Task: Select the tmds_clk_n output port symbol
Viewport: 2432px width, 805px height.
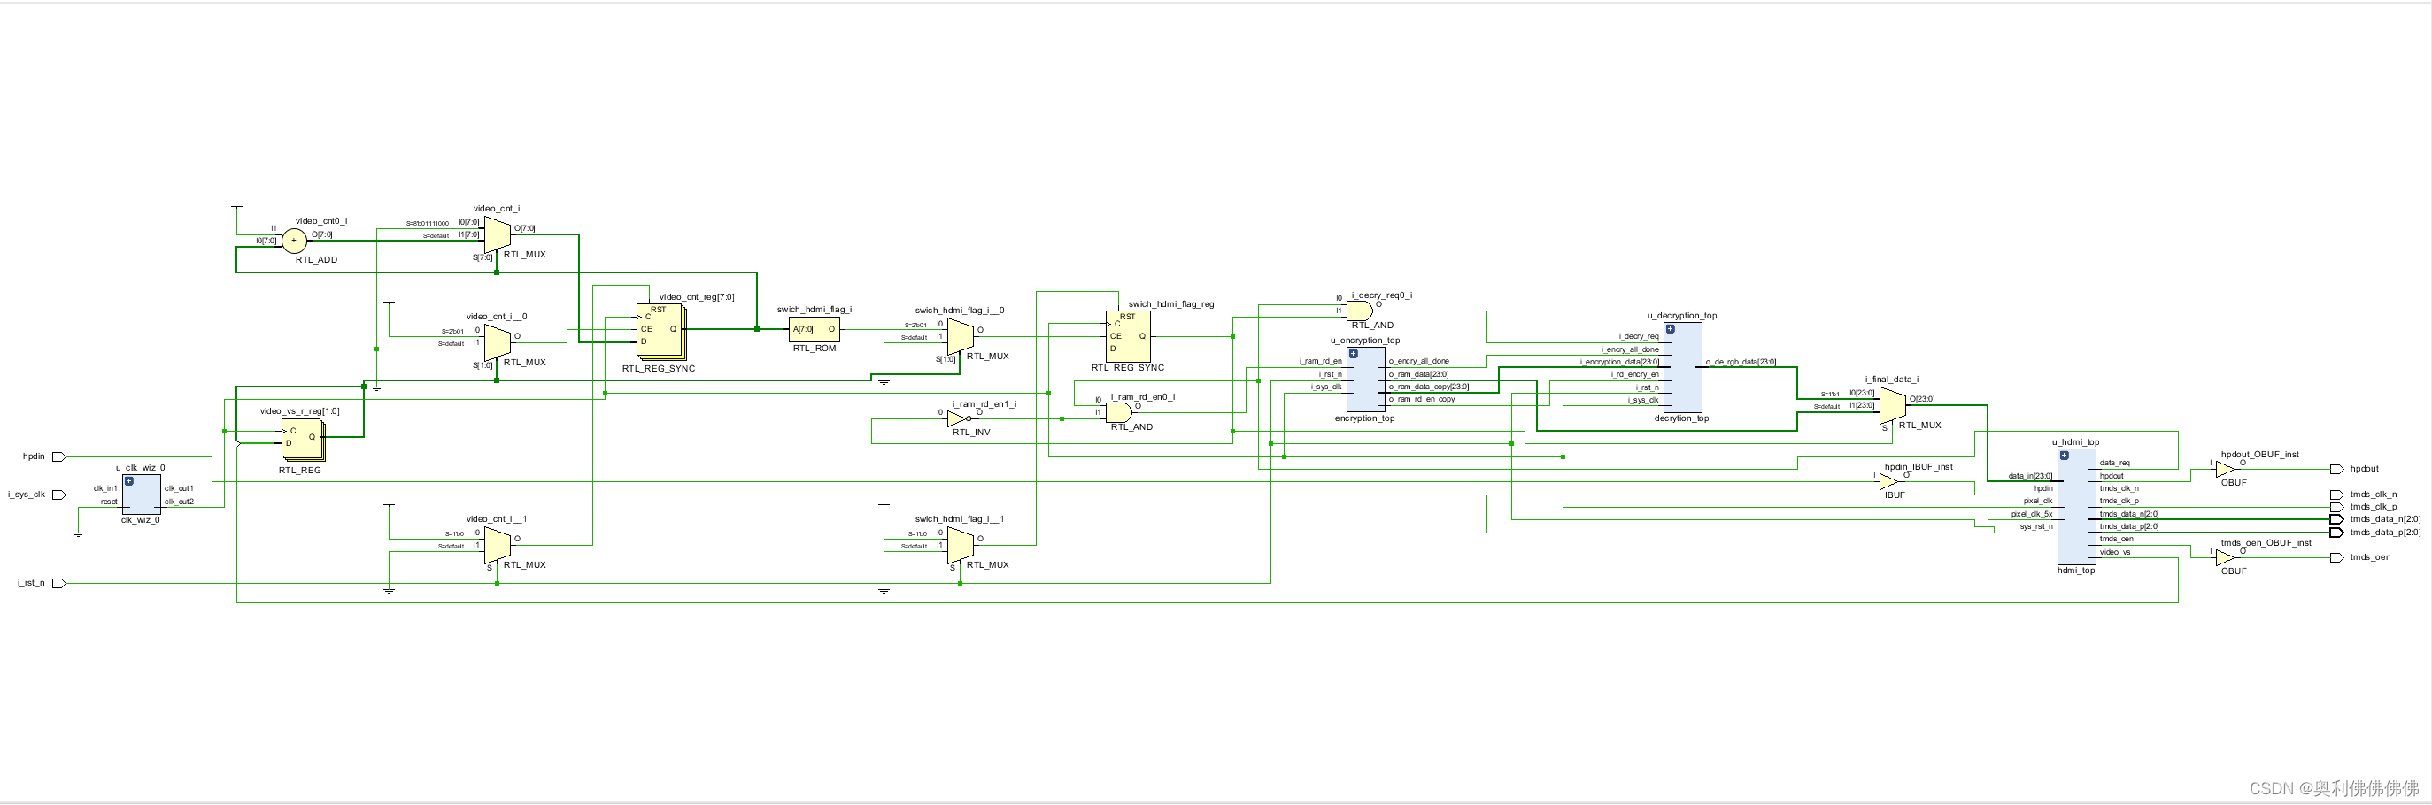Action: (x=2336, y=494)
